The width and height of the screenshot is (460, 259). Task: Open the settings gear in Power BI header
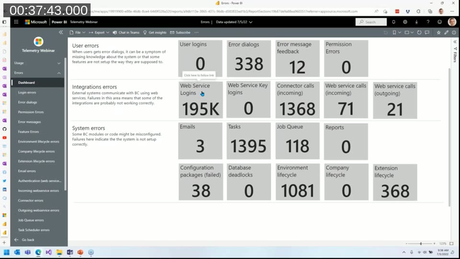click(x=405, y=22)
